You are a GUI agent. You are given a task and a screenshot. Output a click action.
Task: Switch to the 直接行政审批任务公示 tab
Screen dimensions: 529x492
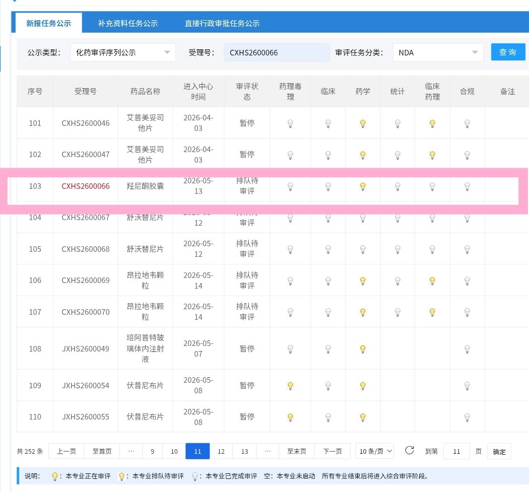click(222, 23)
